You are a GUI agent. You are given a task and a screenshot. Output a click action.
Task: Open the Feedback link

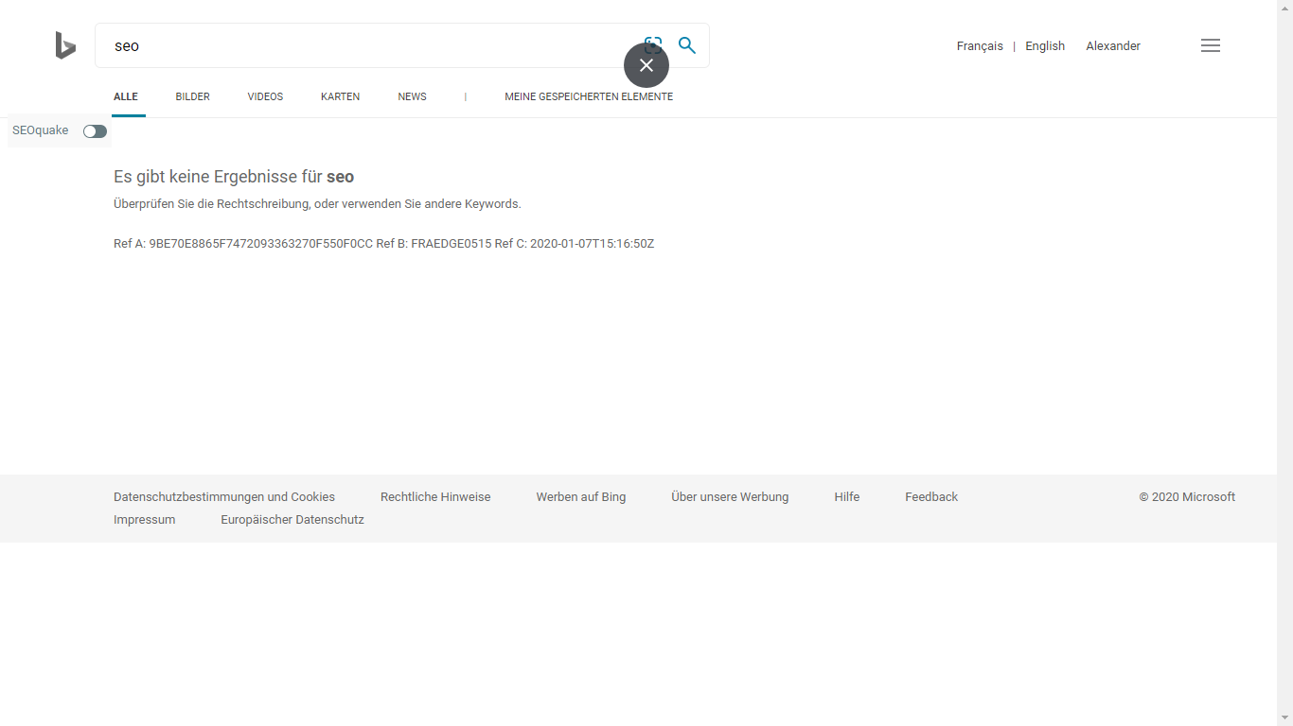point(931,497)
